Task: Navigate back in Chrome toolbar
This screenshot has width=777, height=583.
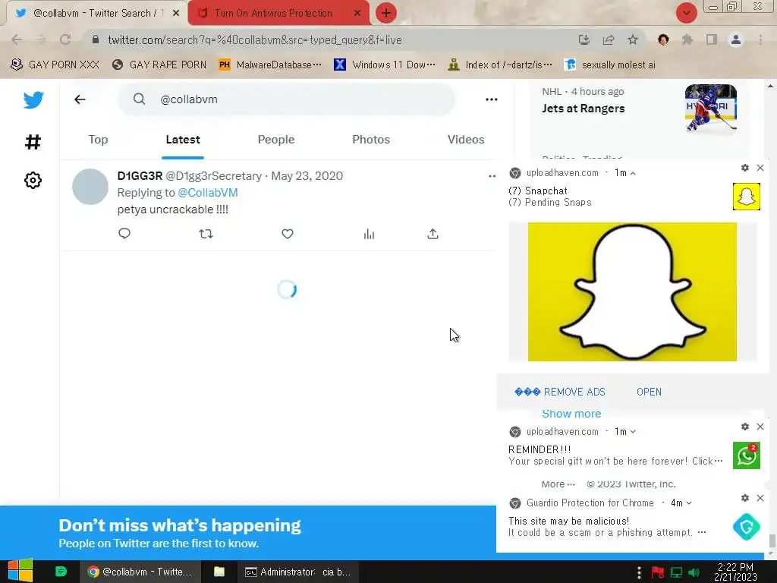Action: click(17, 39)
